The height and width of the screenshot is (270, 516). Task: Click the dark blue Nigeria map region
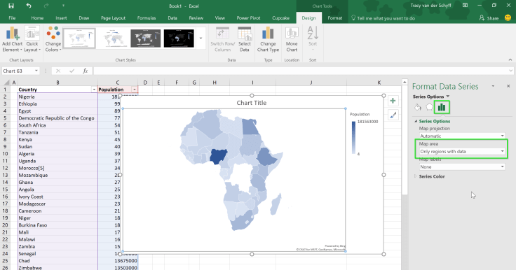click(x=218, y=157)
